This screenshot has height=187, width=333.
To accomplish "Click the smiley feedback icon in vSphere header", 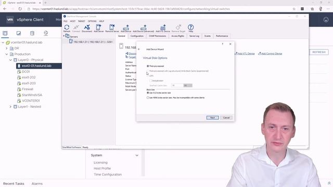I will [x=326, y=20].
